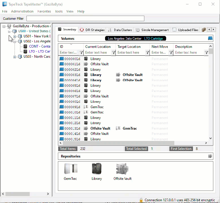The image size is (220, 203).
Task: Click the ID column header to sort
Action: coord(71,47)
